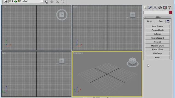
Task: Click Add Selection to Current Layer plus icon
Action: [x=52, y=2]
